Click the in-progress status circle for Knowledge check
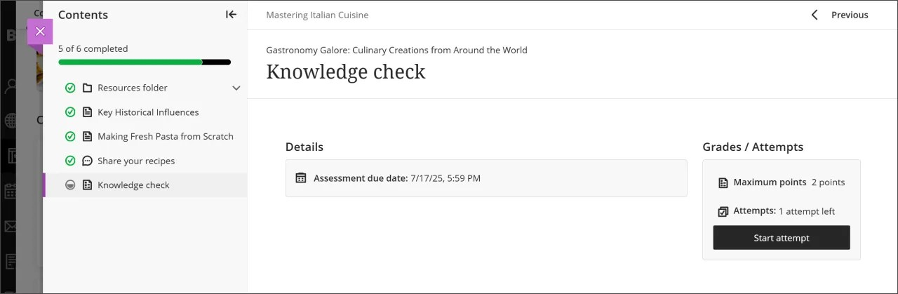898x294 pixels. click(70, 186)
